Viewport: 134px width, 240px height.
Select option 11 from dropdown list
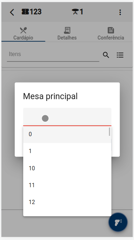(x=67, y=185)
